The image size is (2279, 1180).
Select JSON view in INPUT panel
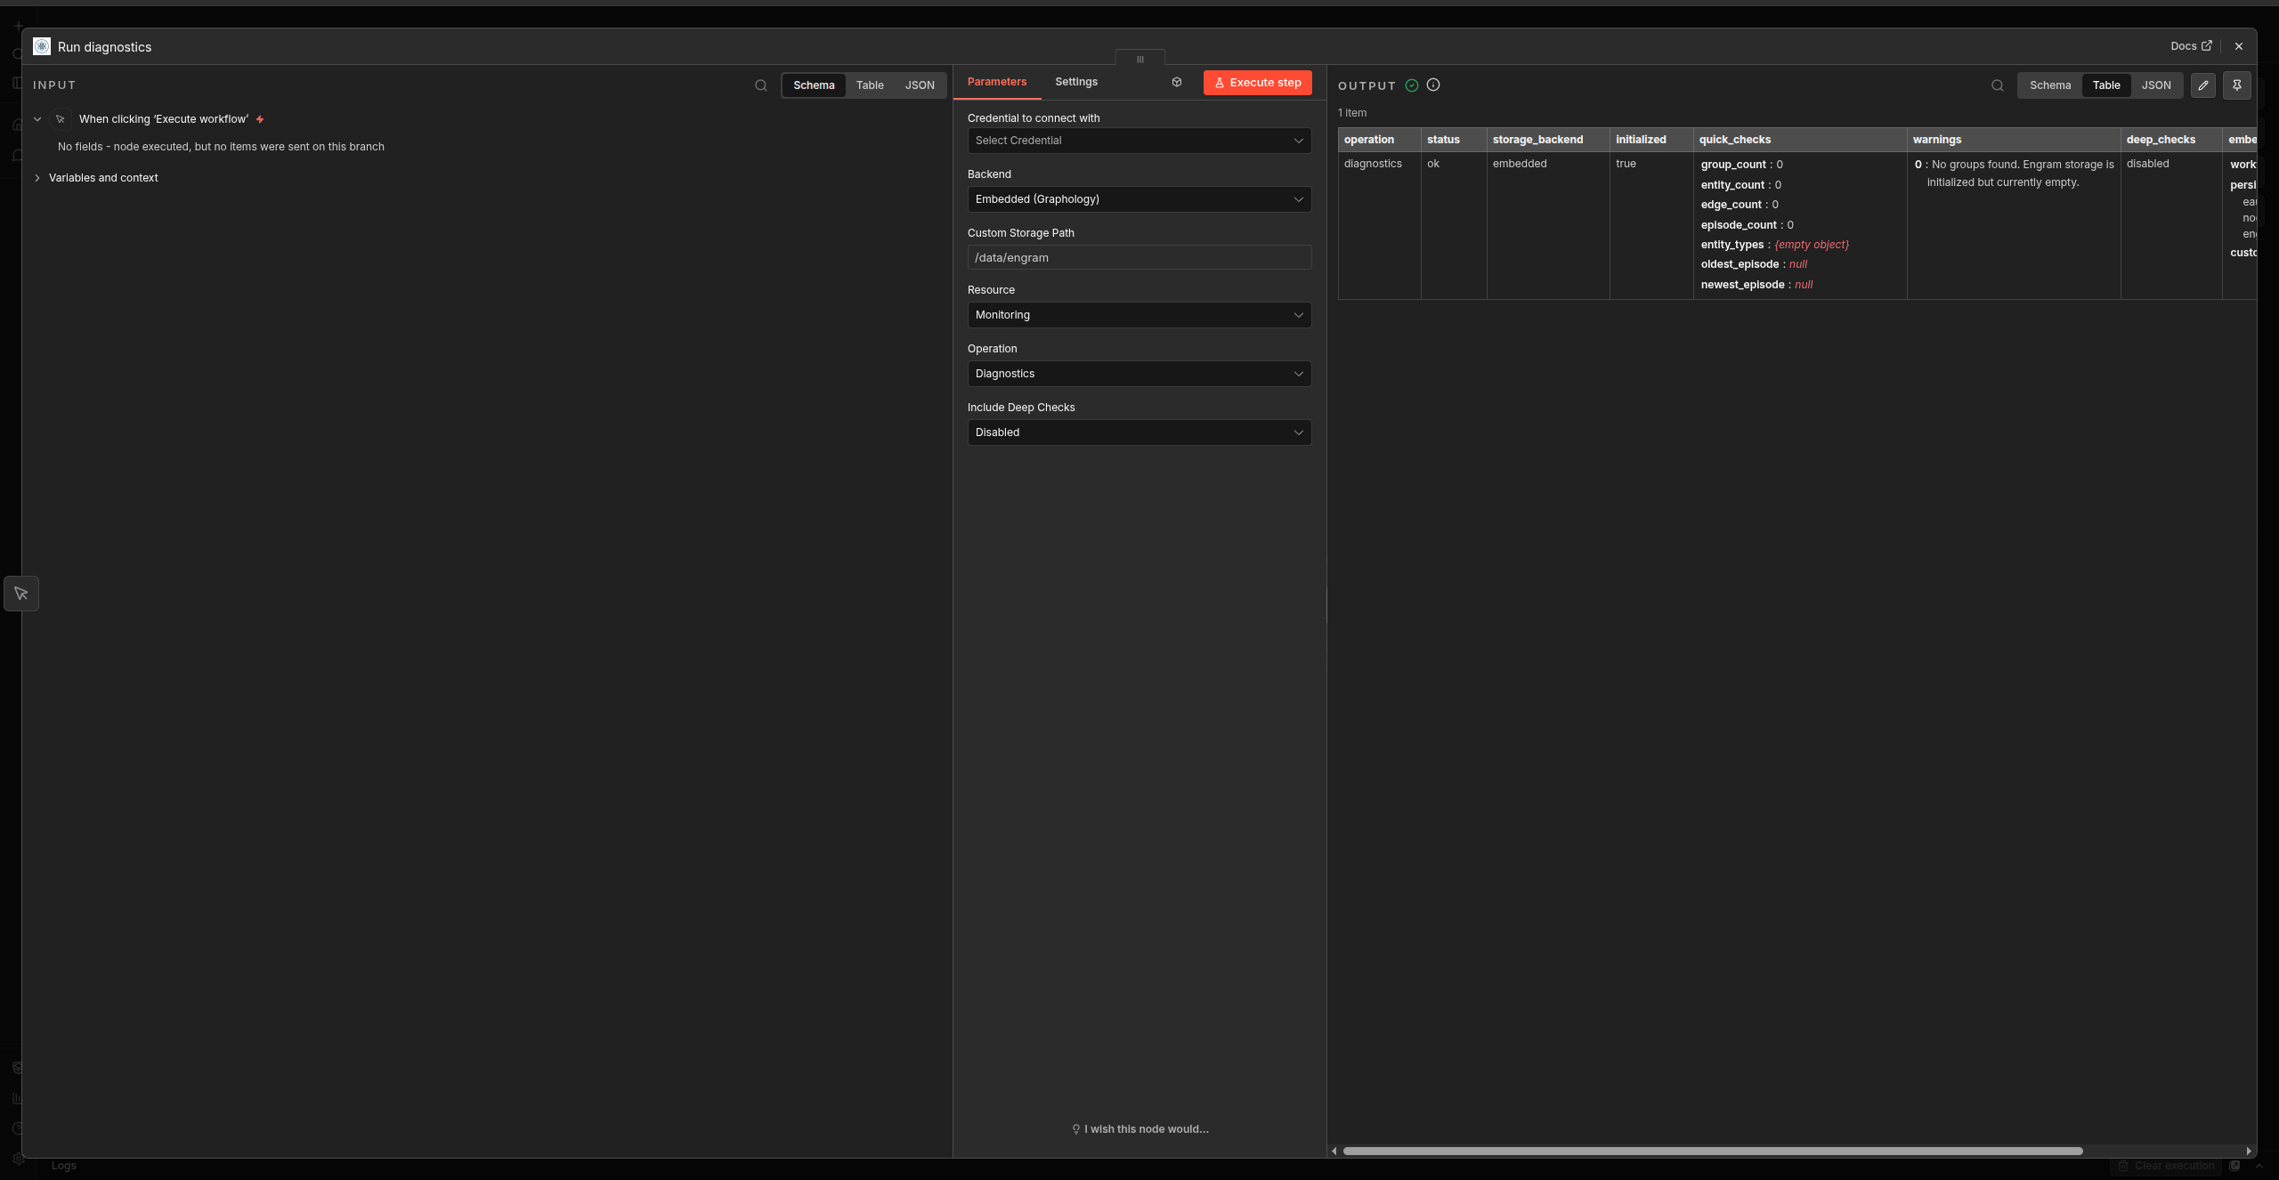tap(920, 85)
